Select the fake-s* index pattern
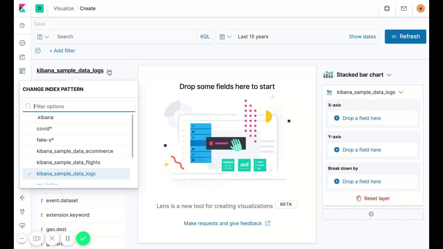This screenshot has width=443, height=249. tap(76, 140)
